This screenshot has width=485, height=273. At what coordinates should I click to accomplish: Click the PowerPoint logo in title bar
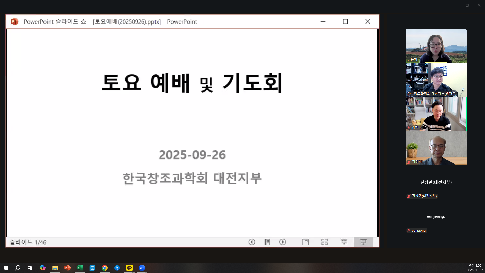click(x=14, y=22)
